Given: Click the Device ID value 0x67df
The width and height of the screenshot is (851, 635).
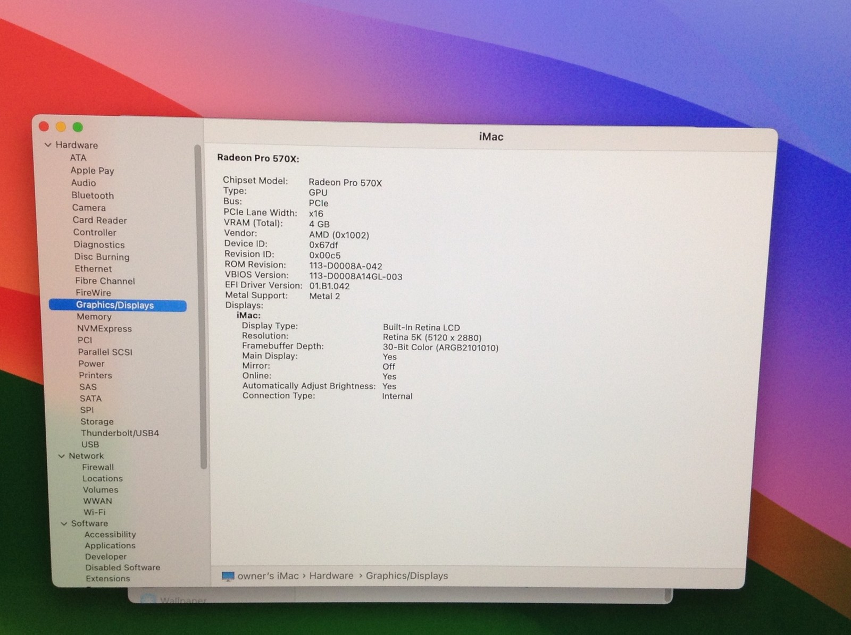Looking at the screenshot, I should (323, 245).
